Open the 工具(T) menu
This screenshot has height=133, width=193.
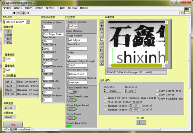click(x=61, y=8)
